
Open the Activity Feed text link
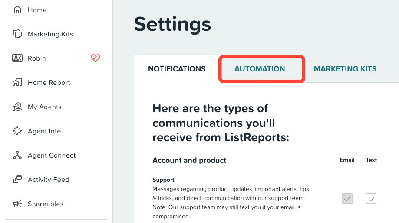click(48, 180)
